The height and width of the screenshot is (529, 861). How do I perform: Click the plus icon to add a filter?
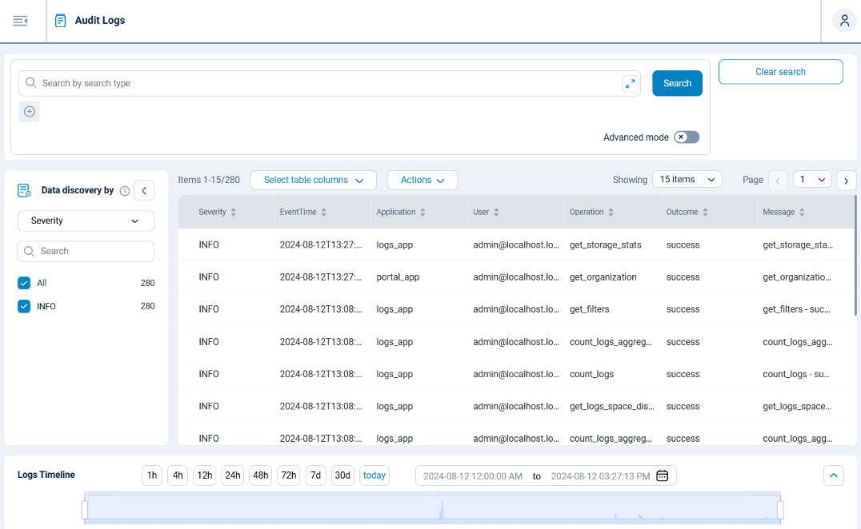click(29, 111)
